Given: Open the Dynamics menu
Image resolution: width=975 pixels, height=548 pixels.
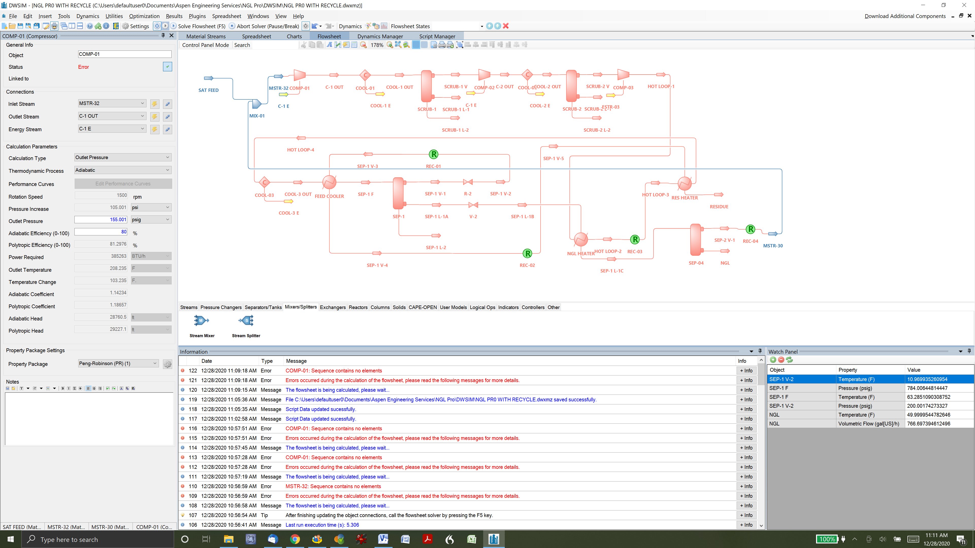Looking at the screenshot, I should (88, 16).
